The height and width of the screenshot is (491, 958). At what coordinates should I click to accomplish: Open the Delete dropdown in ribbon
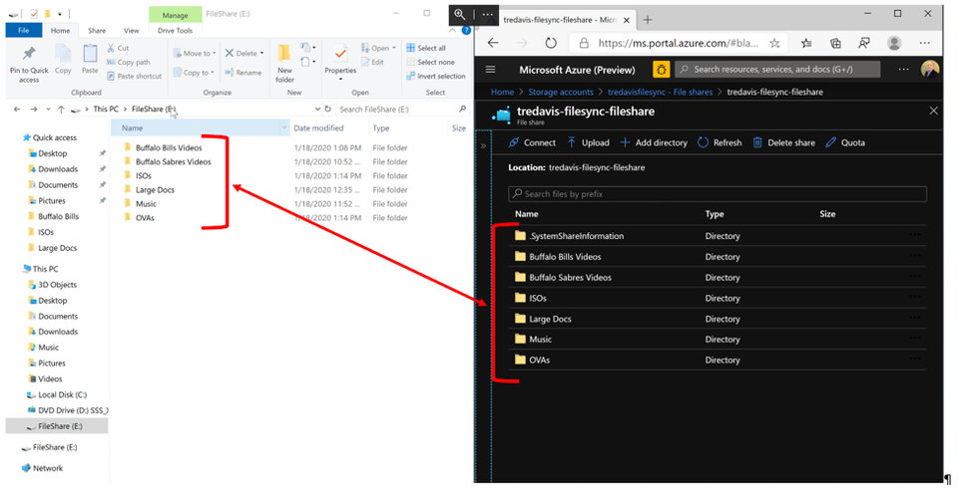(244, 53)
